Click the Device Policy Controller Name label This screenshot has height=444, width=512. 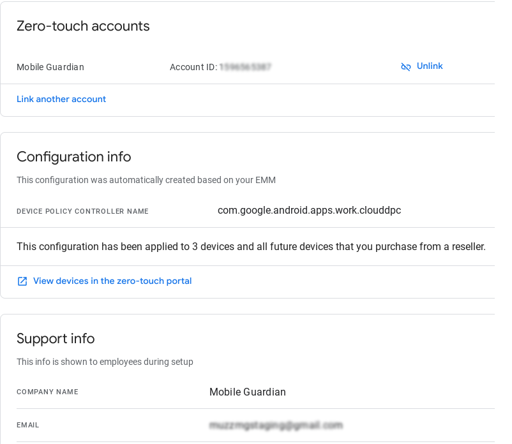tap(82, 211)
